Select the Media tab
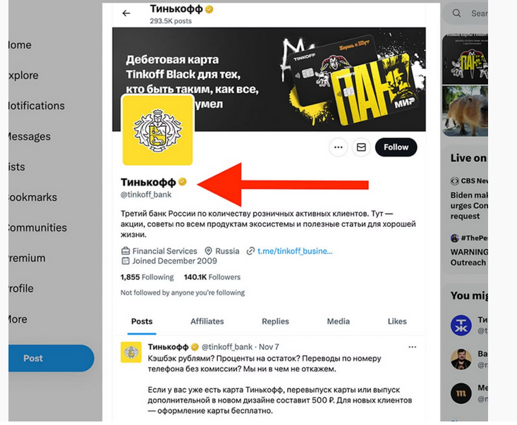Image resolution: width=517 pixels, height=425 pixels. pyautogui.click(x=339, y=321)
